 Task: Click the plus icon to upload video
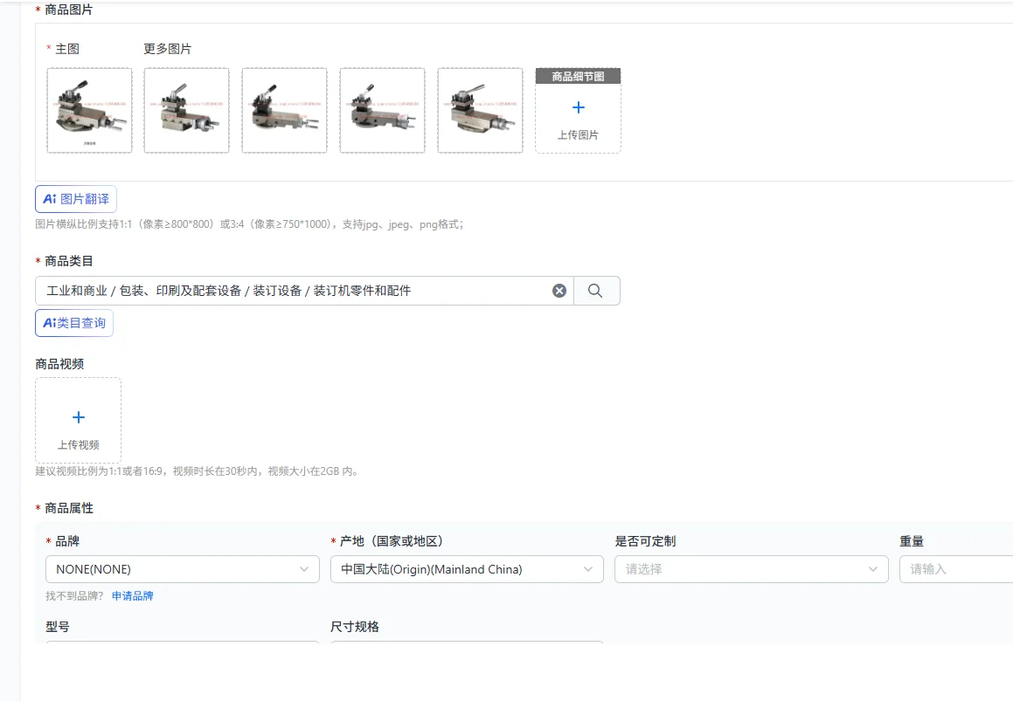78,417
